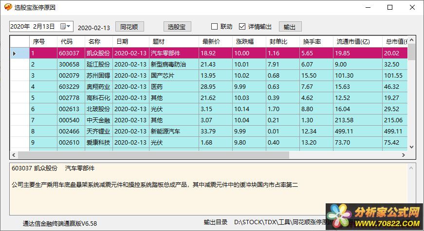Click the 15.50 turnover rate cell
424x231 pixels.
[316, 76]
